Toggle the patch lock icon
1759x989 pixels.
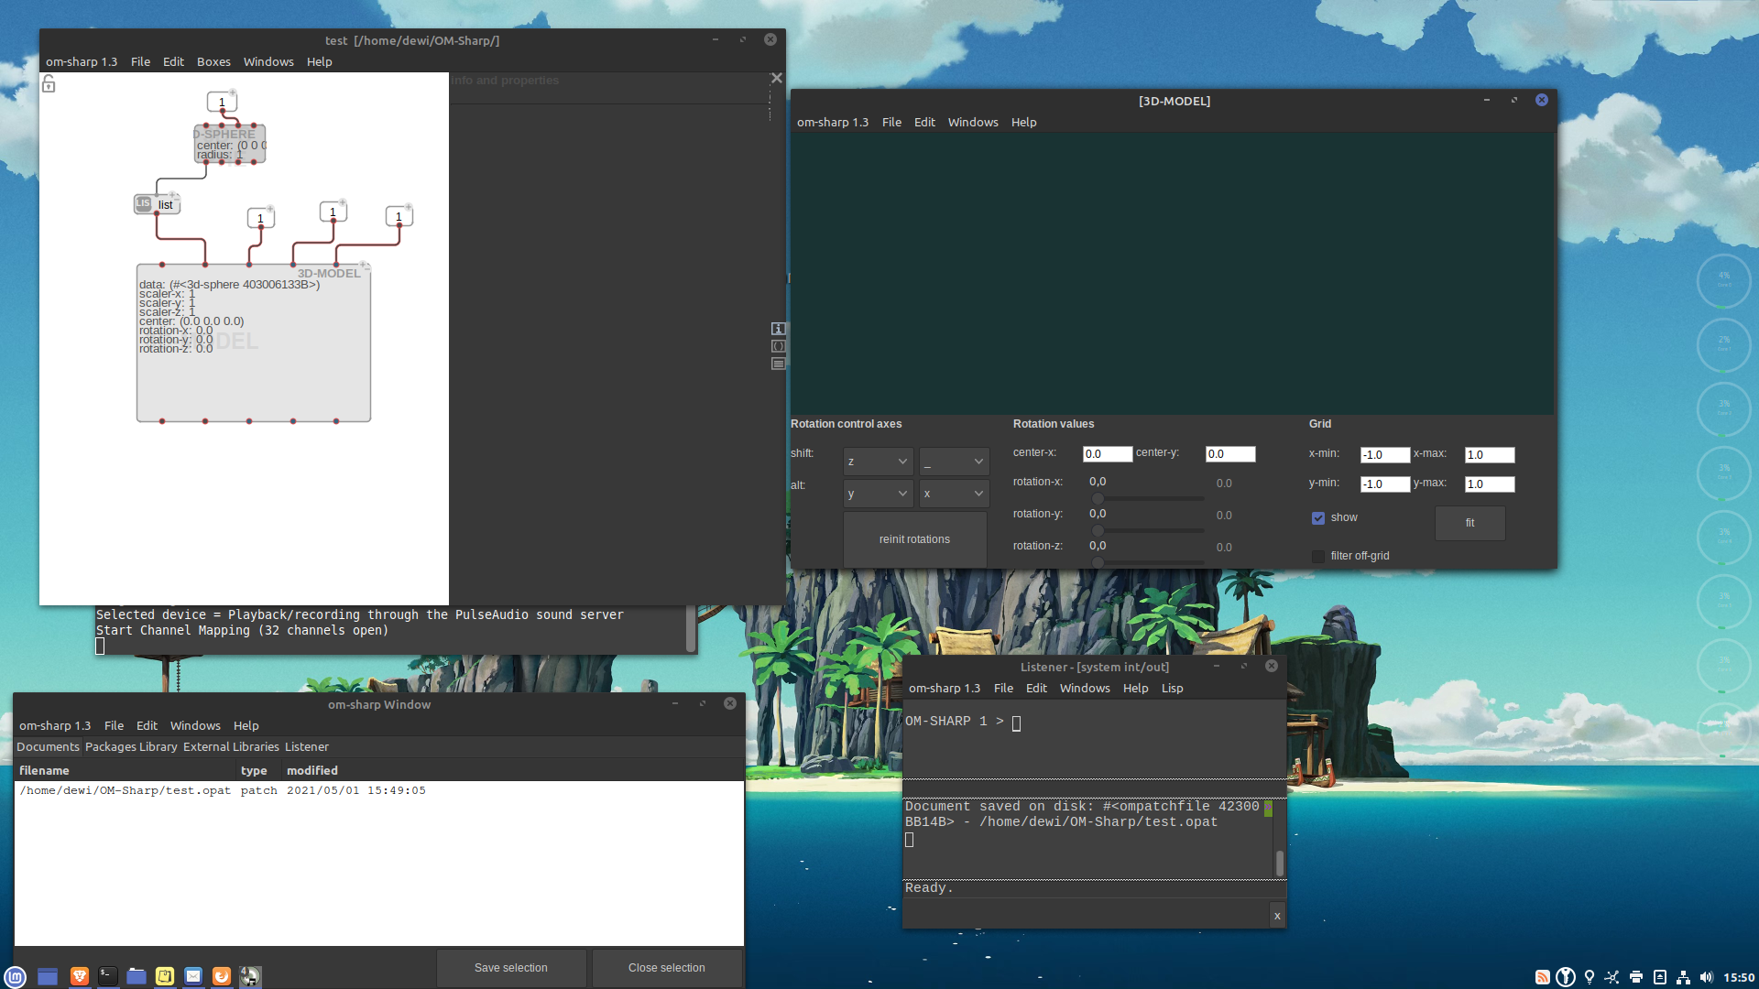click(x=49, y=84)
